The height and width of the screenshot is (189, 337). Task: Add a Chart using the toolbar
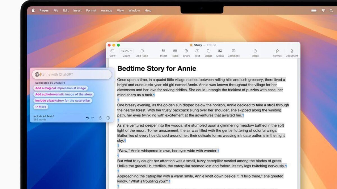click(x=186, y=51)
